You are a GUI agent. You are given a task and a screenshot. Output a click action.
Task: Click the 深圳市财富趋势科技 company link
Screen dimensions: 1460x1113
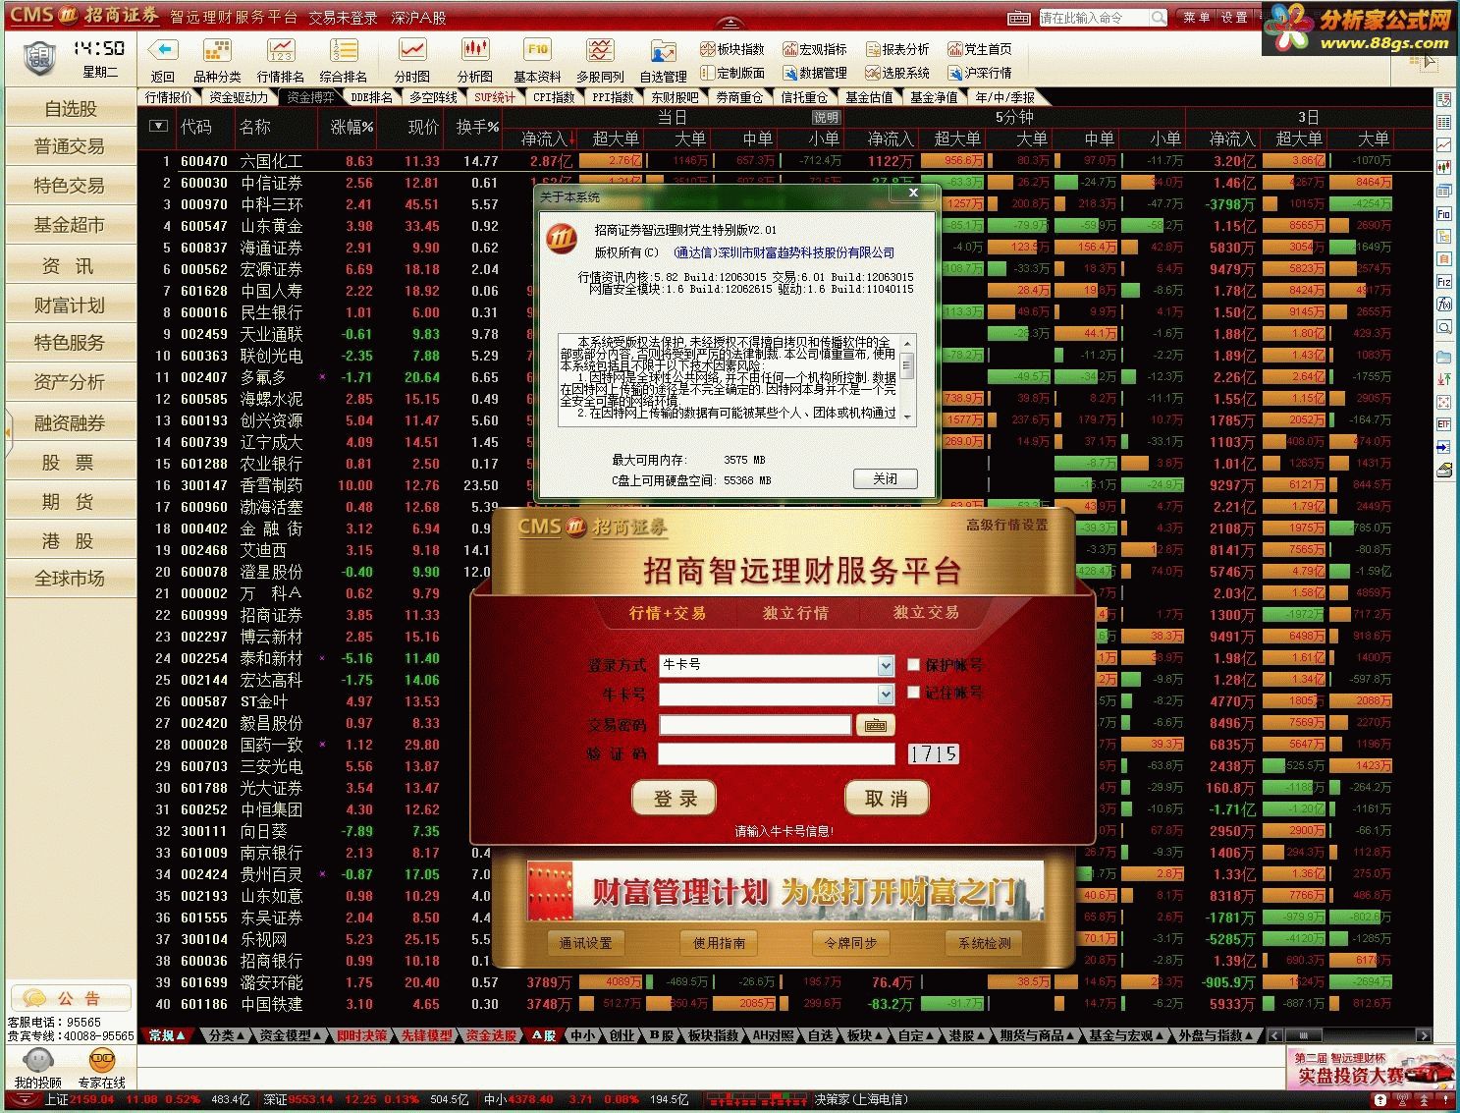784,252
